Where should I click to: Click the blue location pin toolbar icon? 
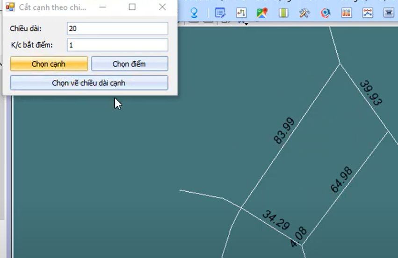(x=194, y=13)
